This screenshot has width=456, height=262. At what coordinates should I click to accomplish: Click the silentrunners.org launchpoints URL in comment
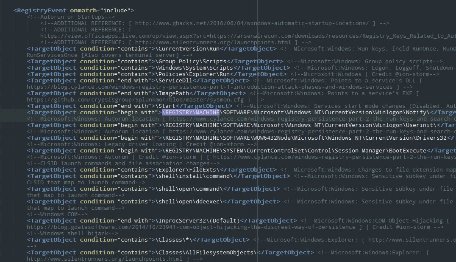213,42
